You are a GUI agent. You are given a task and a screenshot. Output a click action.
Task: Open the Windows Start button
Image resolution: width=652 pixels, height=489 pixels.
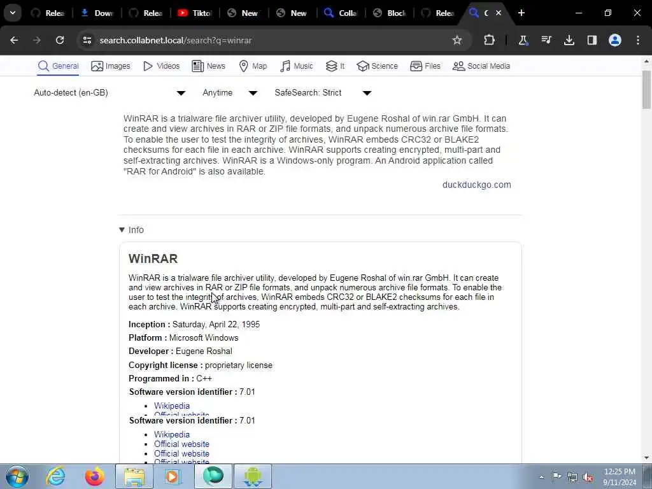pyautogui.click(x=17, y=476)
